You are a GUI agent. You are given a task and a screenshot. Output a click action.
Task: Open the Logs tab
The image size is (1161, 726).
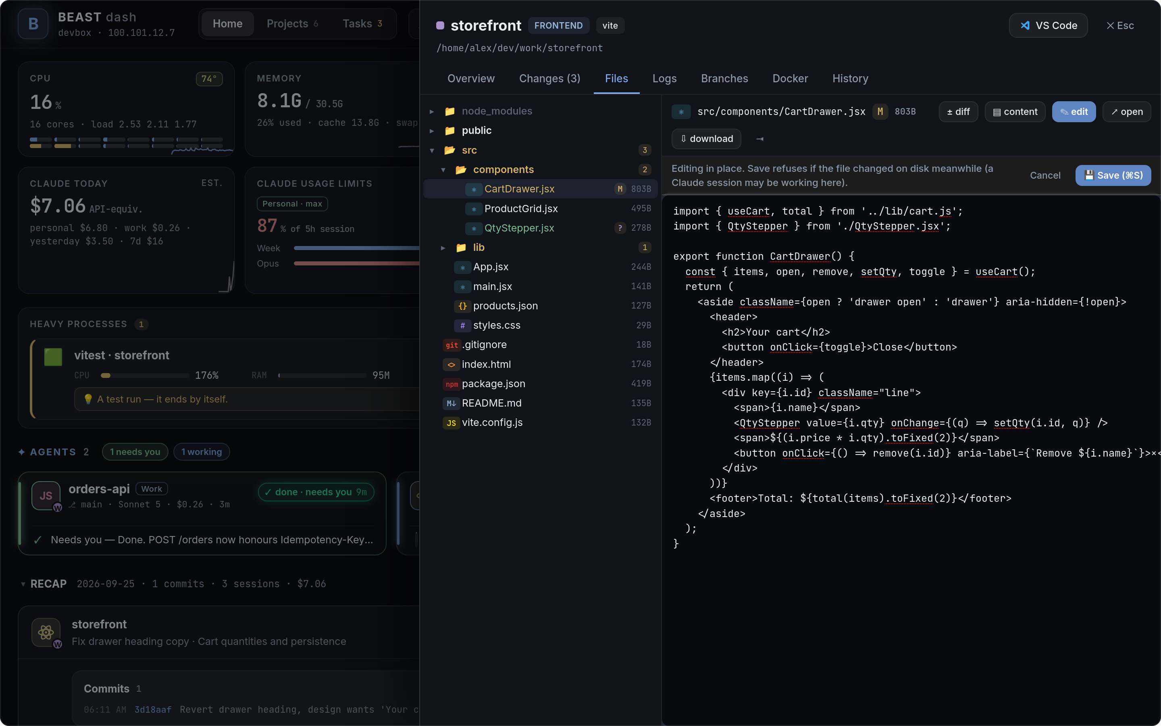tap(664, 78)
